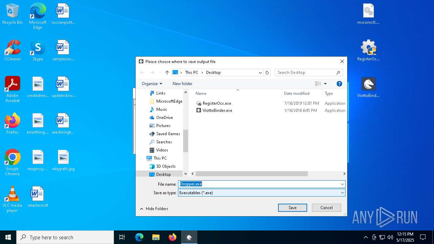The width and height of the screenshot is (434, 244).
Task: Click the search magnifier in Search Desktop box
Action: (x=338, y=73)
